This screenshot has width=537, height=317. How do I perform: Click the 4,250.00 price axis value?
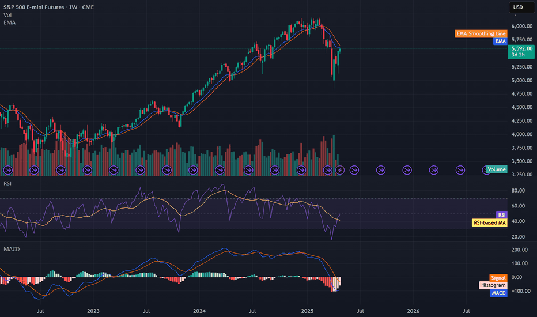522,120
